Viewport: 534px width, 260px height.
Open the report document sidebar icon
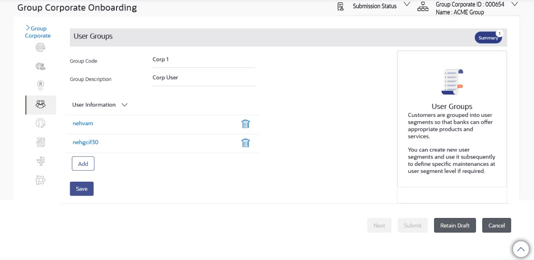click(40, 142)
